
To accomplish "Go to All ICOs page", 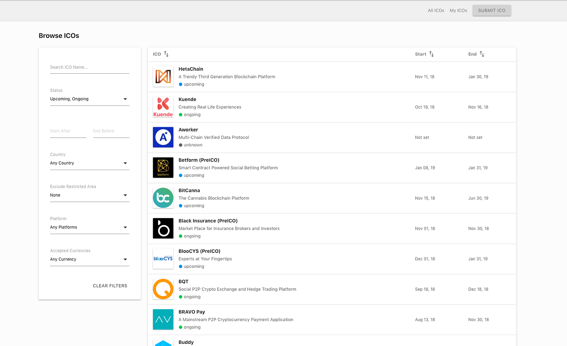I will 436,11.
